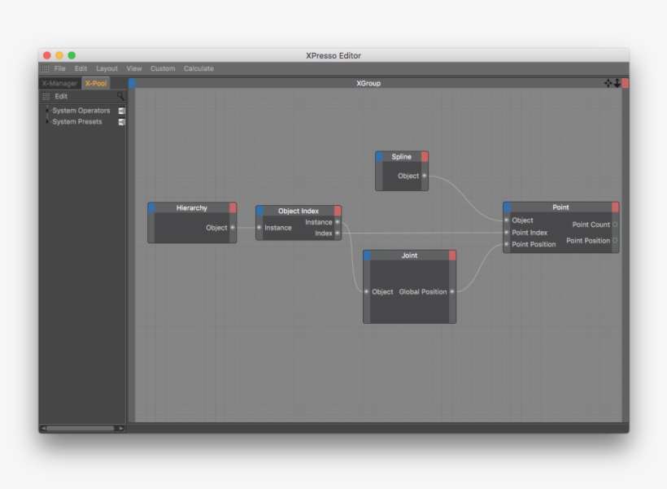667x489 pixels.
Task: Click Object Index blue input corner
Action: (260, 211)
